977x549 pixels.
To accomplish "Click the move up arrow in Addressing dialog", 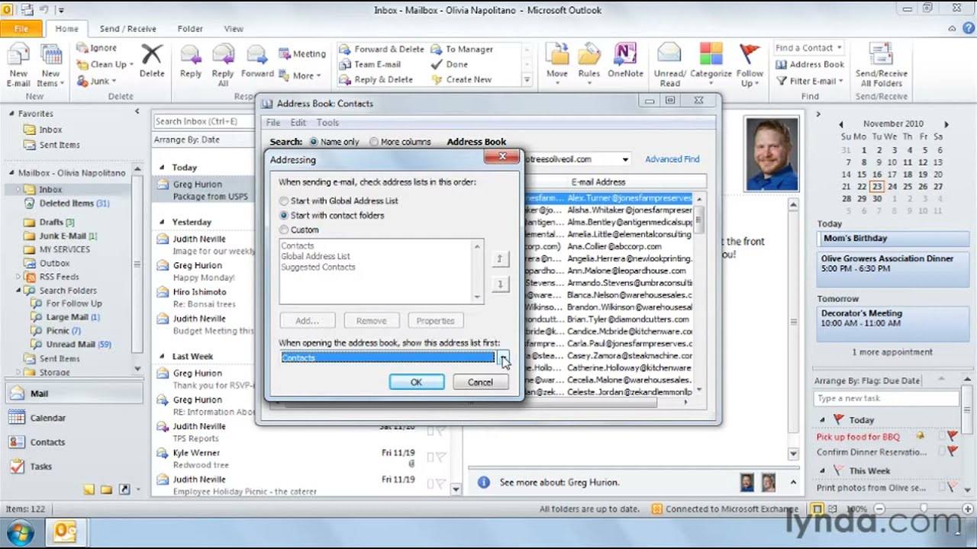I will pyautogui.click(x=500, y=259).
